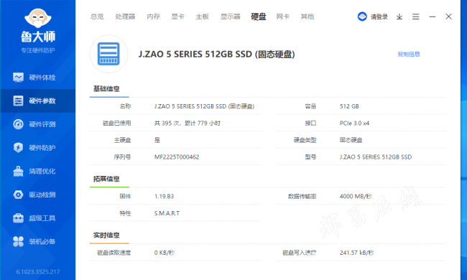Switch to 显示器 monitor tab
467x280 pixels.
230,17
